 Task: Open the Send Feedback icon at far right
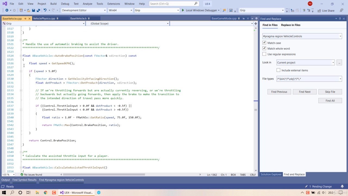coord(341,10)
